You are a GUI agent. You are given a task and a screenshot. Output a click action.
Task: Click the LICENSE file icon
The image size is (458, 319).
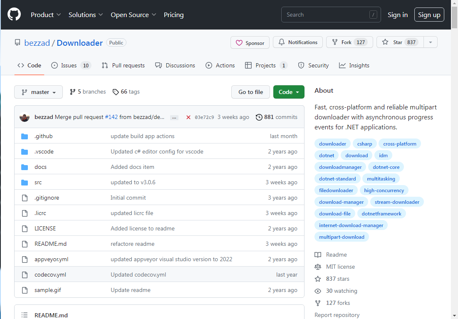pos(25,229)
